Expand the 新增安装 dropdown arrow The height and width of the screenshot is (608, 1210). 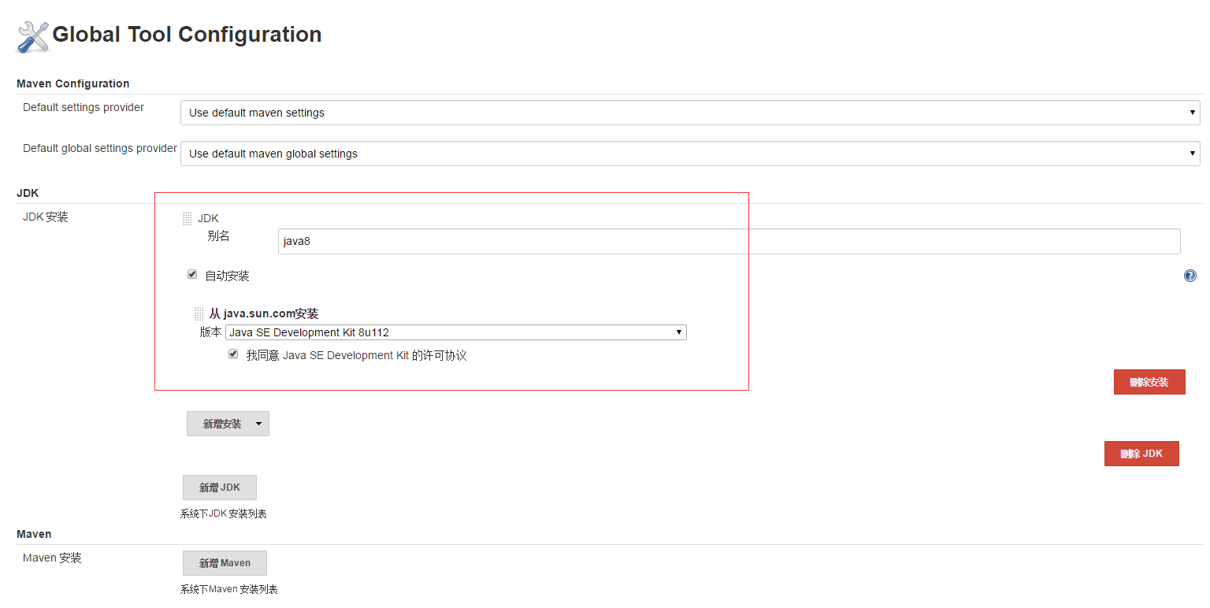coord(258,423)
